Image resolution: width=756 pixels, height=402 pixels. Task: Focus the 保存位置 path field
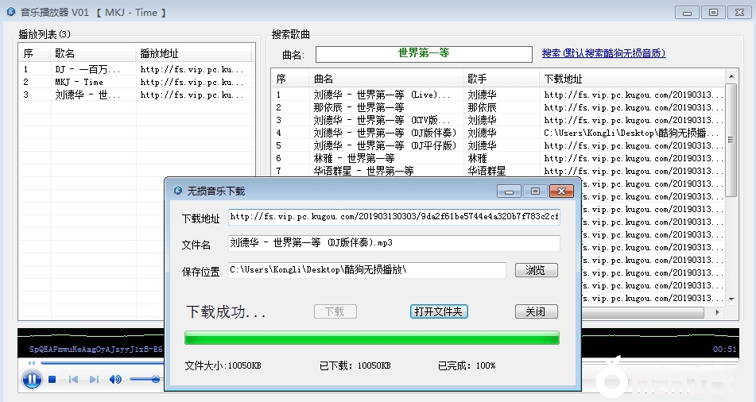click(367, 270)
